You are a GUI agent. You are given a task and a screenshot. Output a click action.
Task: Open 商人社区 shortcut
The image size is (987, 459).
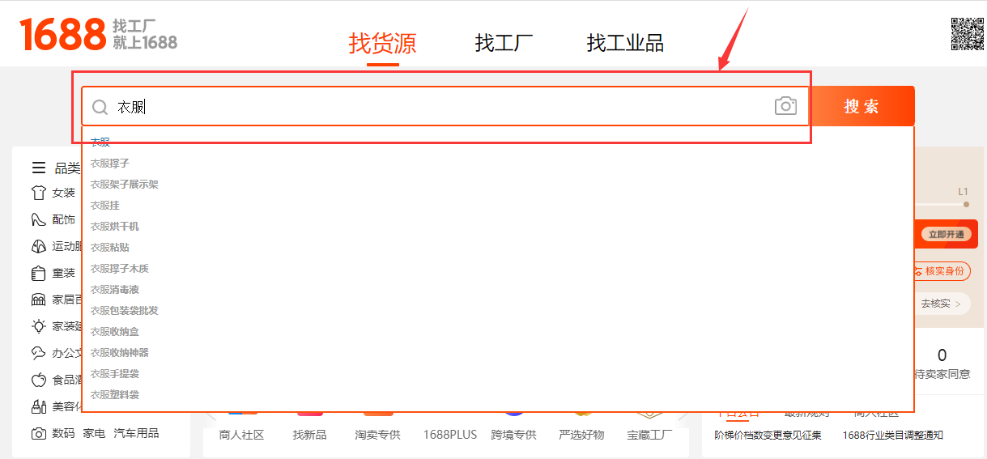tap(241, 435)
